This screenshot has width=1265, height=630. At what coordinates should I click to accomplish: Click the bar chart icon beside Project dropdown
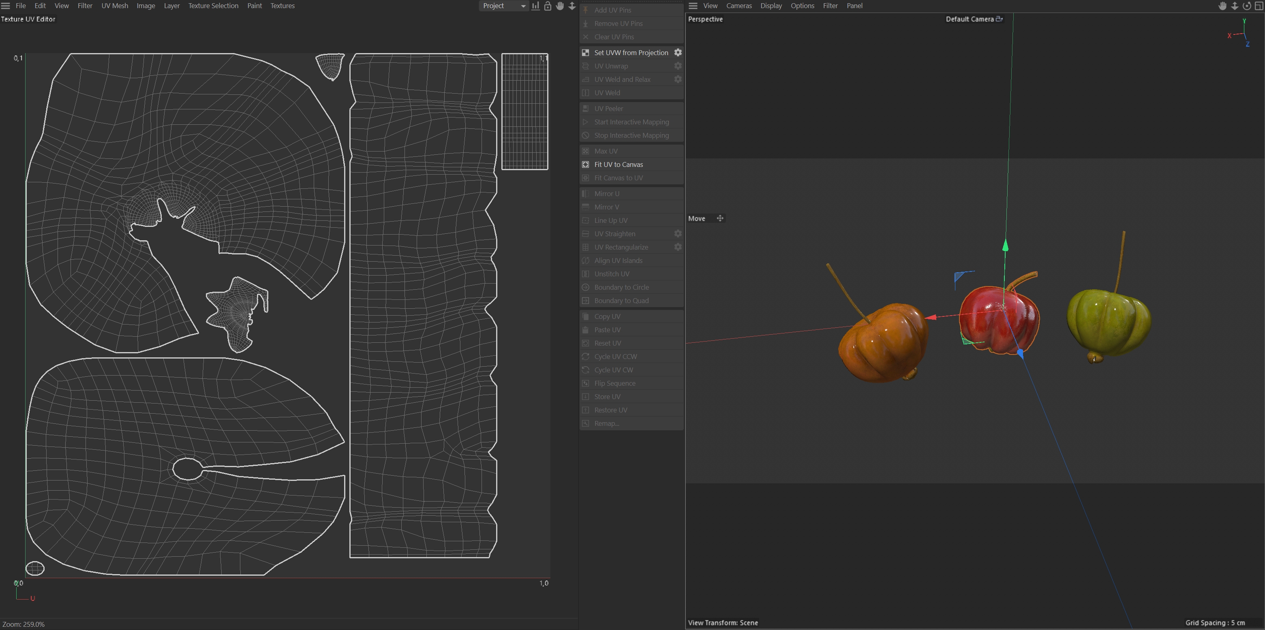point(535,6)
